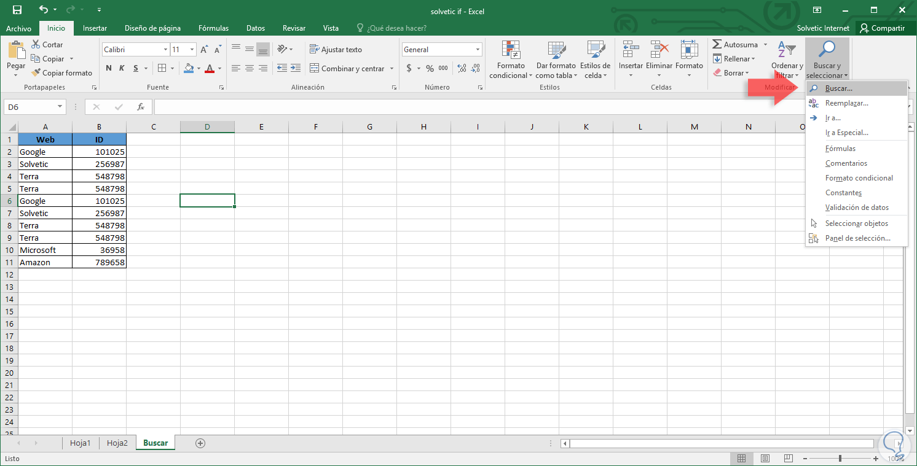
Task: Switch to the Hoja2 sheet tab
Action: pyautogui.click(x=117, y=443)
